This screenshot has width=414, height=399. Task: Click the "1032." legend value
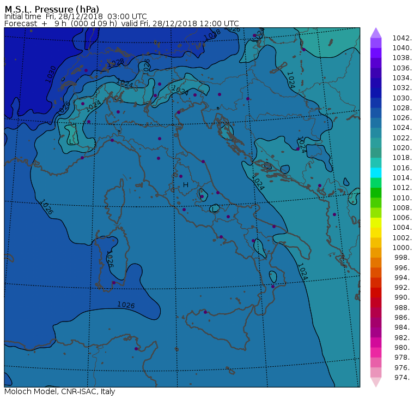(x=402, y=88)
